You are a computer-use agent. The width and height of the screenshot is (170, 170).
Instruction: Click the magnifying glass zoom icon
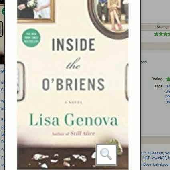coord(107,155)
